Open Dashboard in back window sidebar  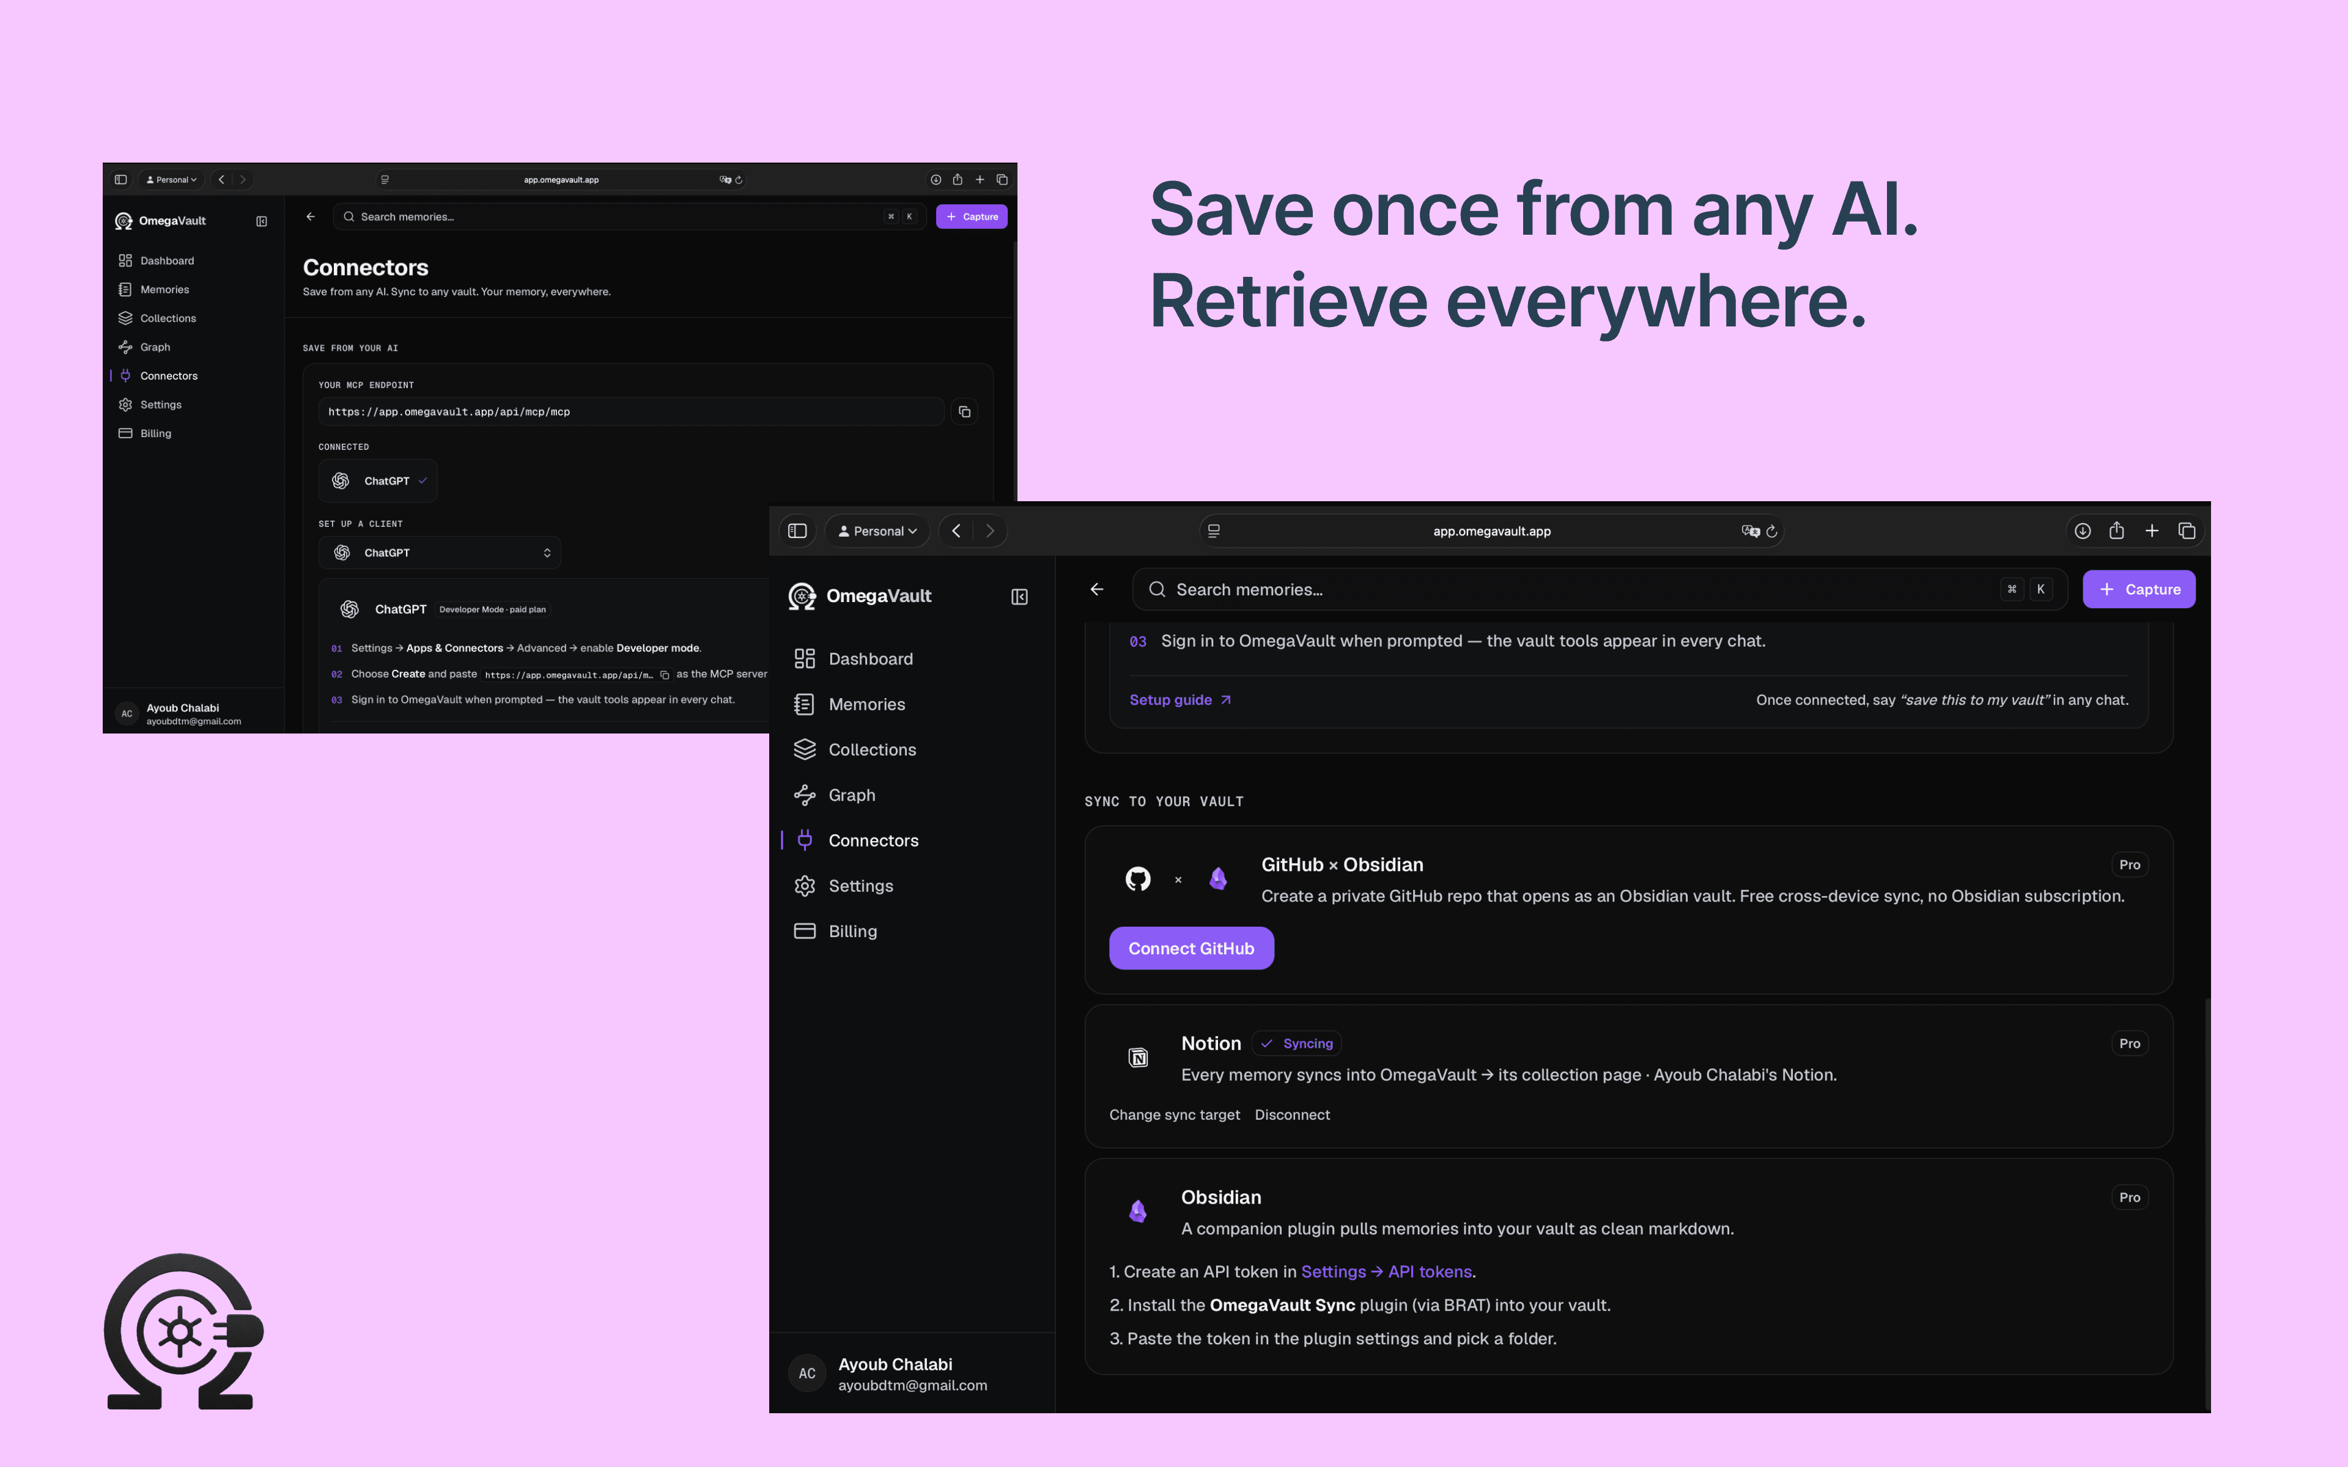[156, 261]
